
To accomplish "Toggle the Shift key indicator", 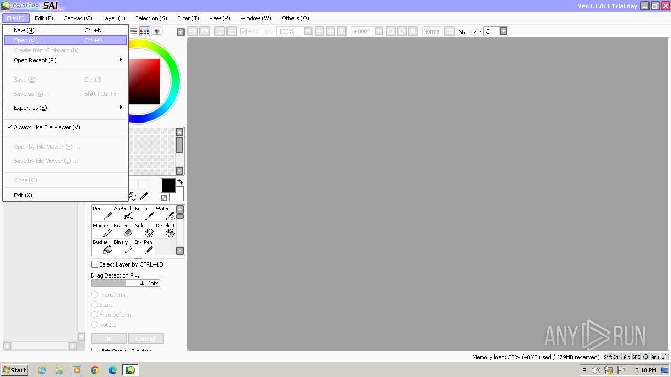I will pos(608,357).
